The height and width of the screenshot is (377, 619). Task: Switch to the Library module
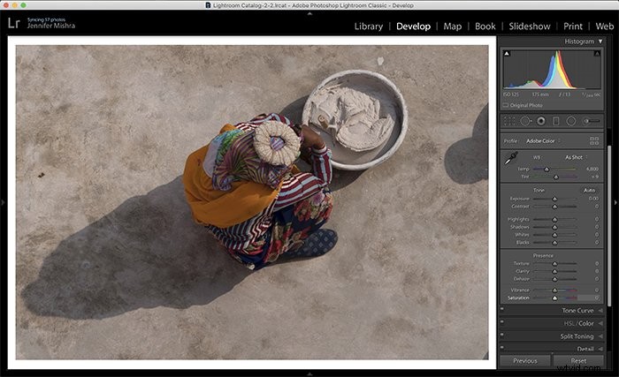coord(369,26)
